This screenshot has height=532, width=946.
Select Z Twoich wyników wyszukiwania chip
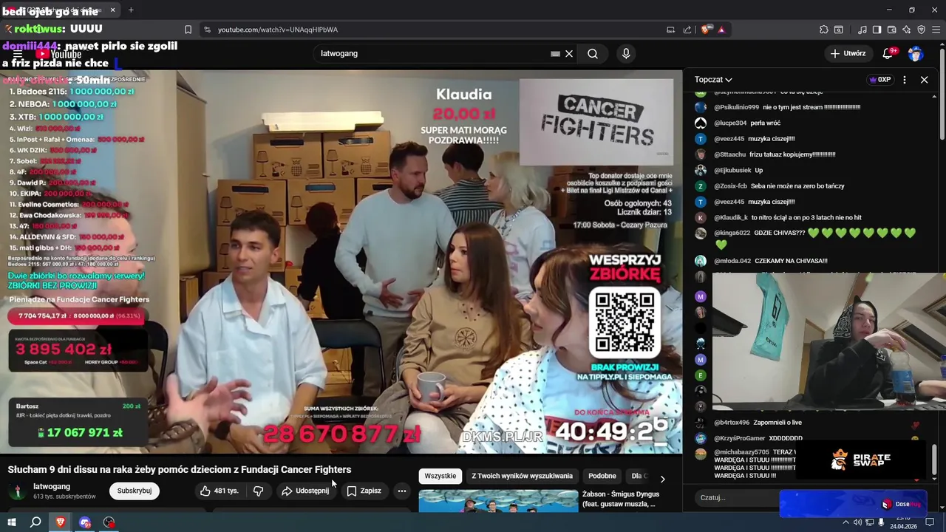pyautogui.click(x=523, y=476)
